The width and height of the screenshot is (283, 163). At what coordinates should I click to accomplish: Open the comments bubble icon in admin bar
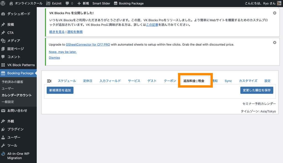coord(67,4)
